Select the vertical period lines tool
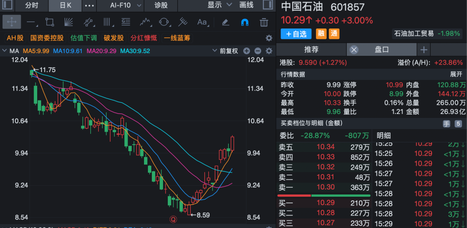The width and height of the screenshot is (467, 228). 107,22
